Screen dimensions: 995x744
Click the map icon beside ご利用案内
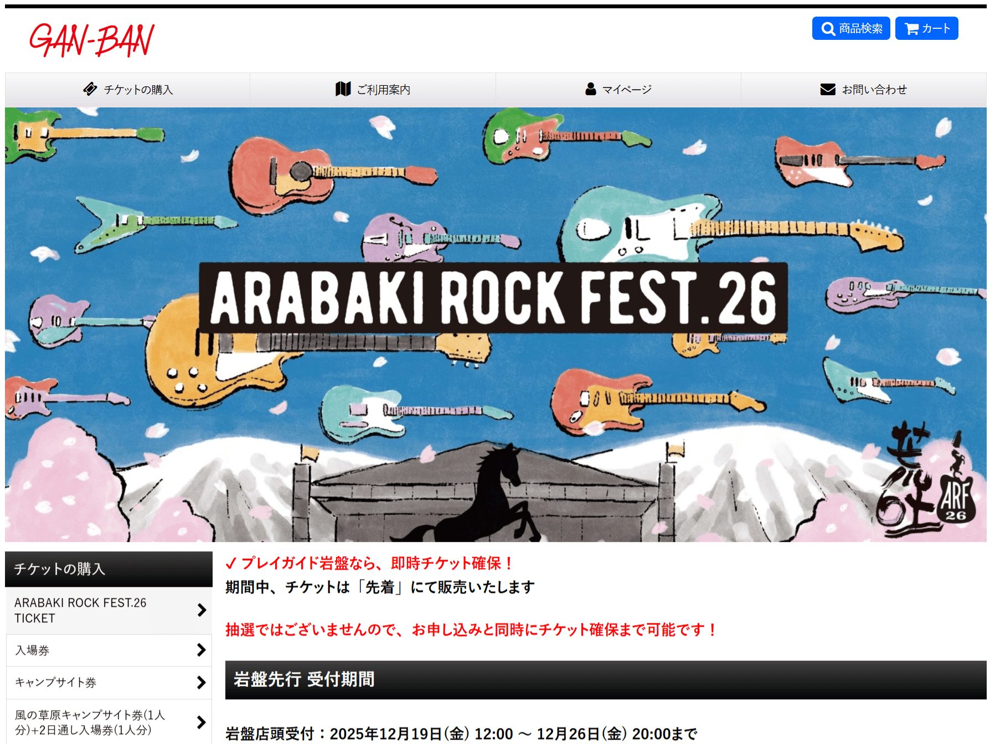pyautogui.click(x=343, y=89)
